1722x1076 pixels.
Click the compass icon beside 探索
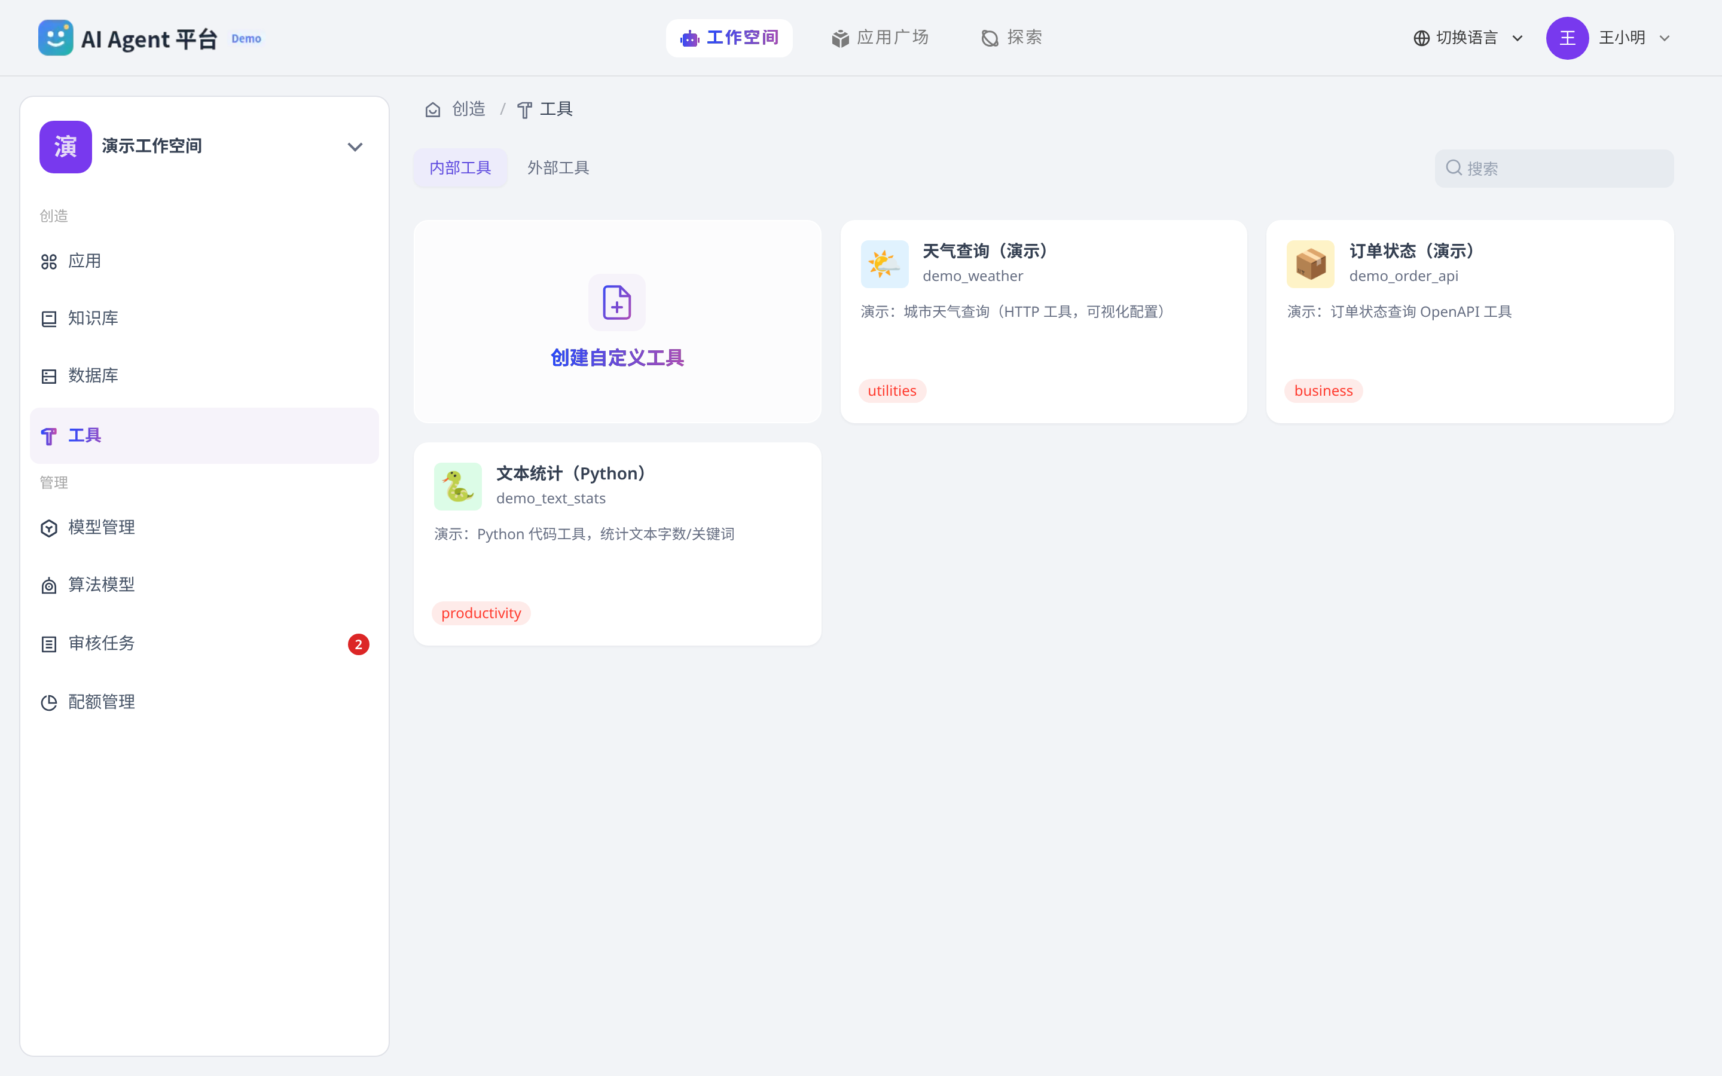pos(990,38)
